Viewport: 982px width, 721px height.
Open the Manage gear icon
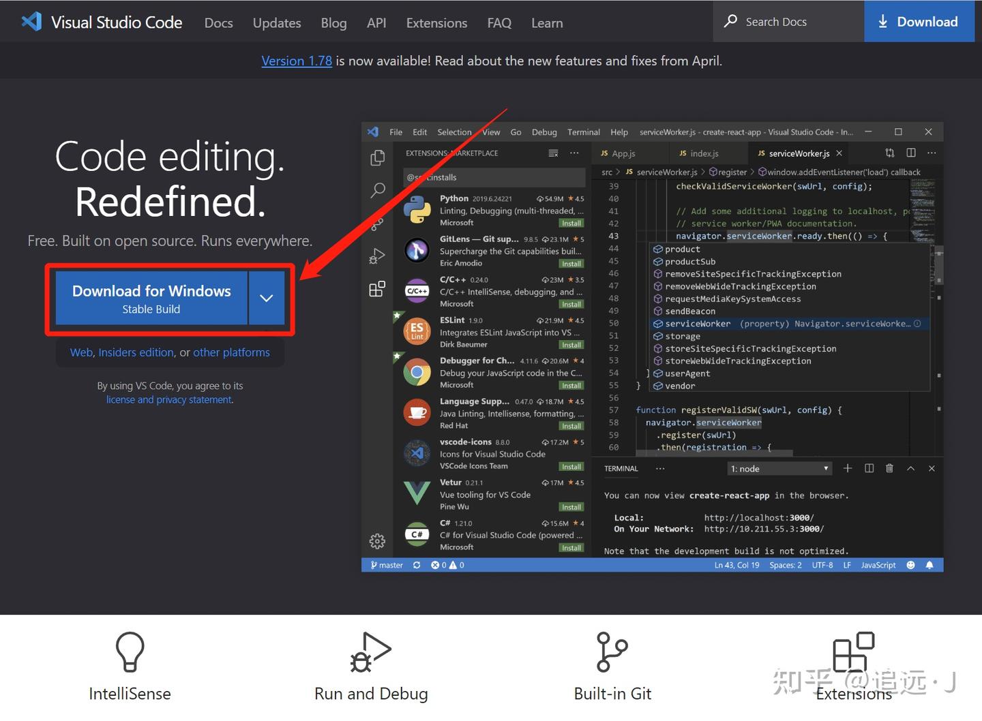378,540
